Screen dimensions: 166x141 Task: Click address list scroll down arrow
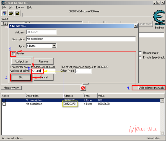click(x=162, y=133)
